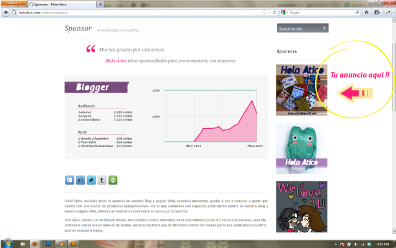
Task: Go back with the browser back arrow
Action: (x=6, y=12)
